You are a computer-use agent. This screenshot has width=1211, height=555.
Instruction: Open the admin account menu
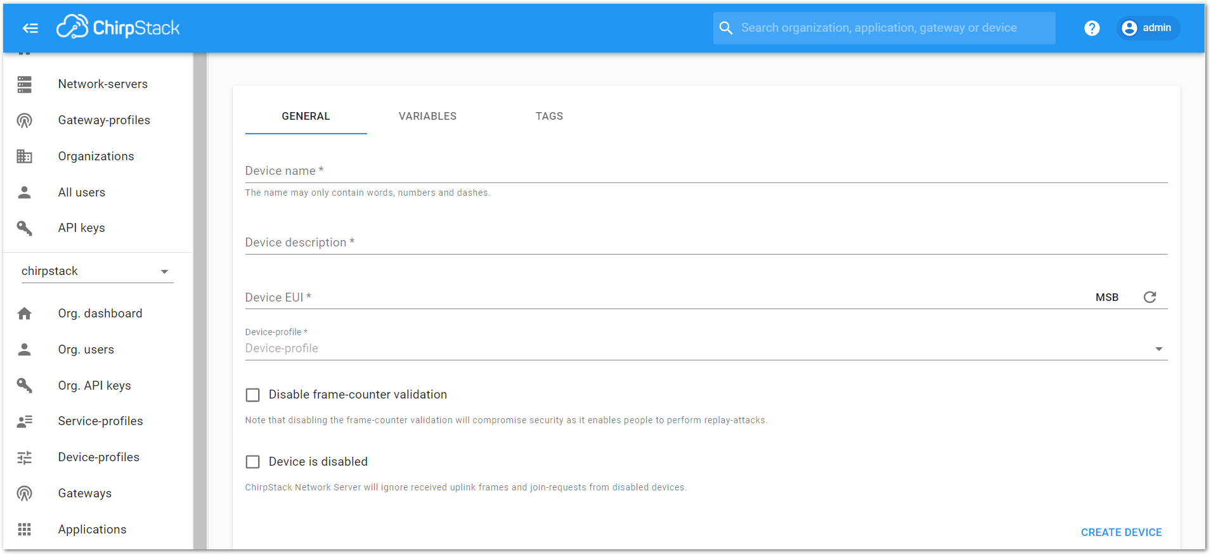pyautogui.click(x=1148, y=28)
